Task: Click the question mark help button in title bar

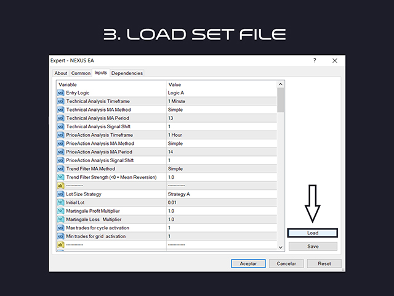Action: 315,60
